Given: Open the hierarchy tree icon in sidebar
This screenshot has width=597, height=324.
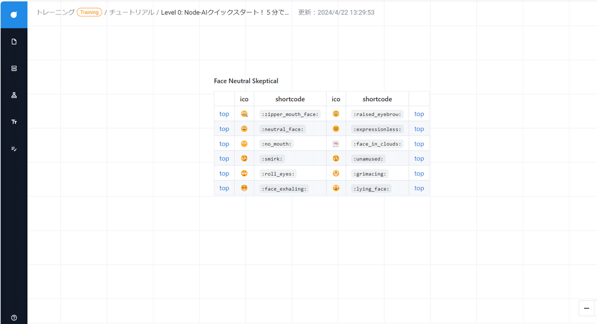Looking at the screenshot, I should click(14, 95).
